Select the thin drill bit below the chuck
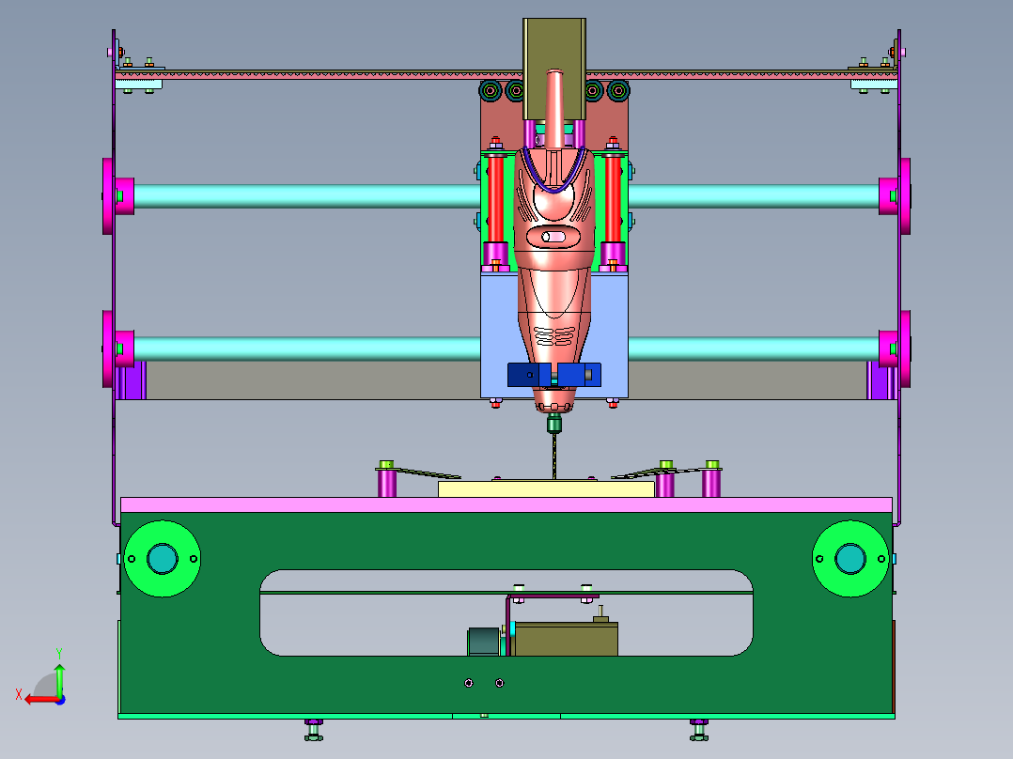The height and width of the screenshot is (759, 1013). point(553,456)
